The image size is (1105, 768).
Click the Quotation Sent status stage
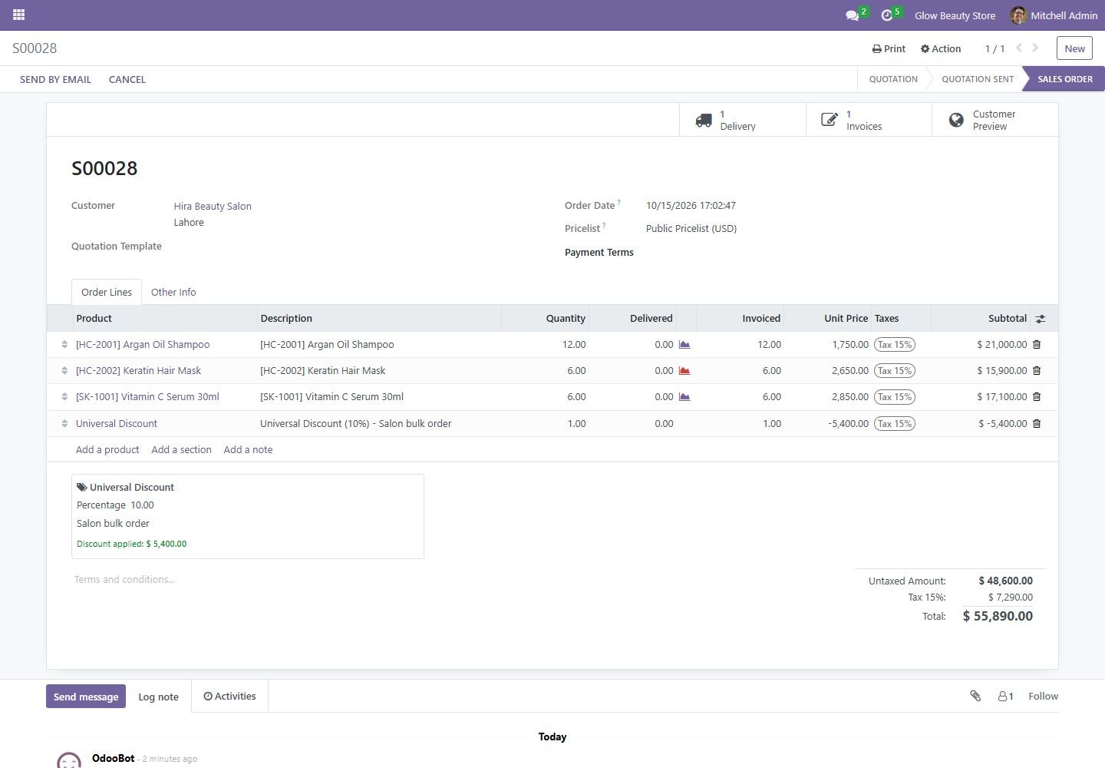977,79
